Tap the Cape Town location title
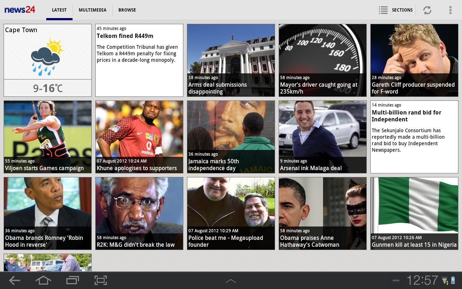 21,30
